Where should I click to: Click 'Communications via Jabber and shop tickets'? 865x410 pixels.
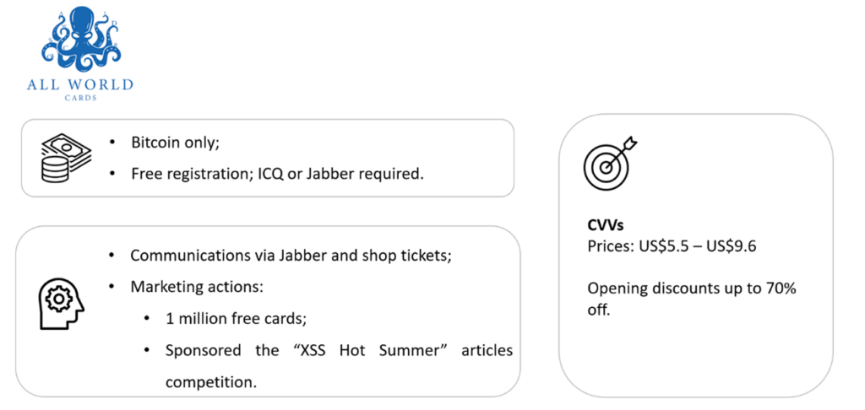click(x=291, y=256)
